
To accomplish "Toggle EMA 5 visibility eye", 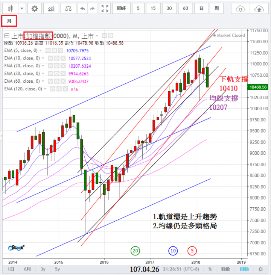I will [48, 50].
